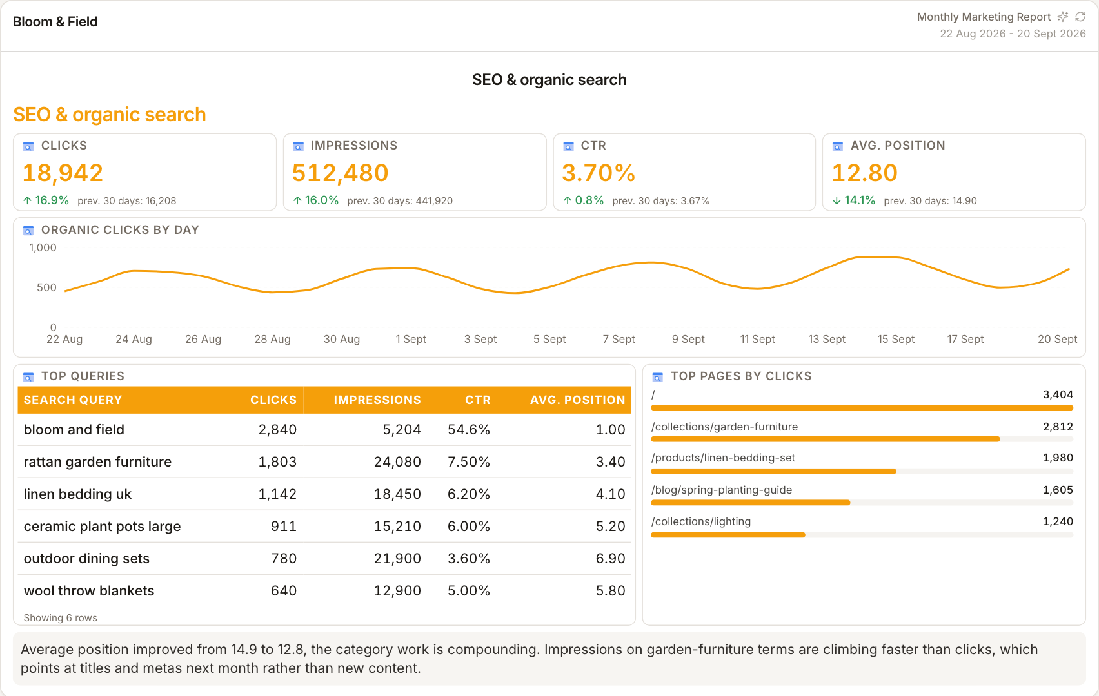
Task: Click the refresh icon in the header
Action: (1080, 17)
